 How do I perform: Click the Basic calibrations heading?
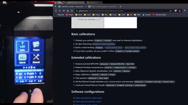pyautogui.click(x=83, y=34)
